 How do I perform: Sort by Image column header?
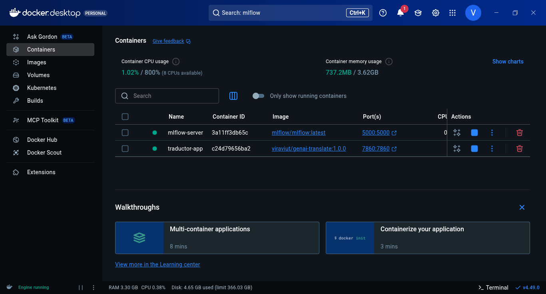(281, 117)
